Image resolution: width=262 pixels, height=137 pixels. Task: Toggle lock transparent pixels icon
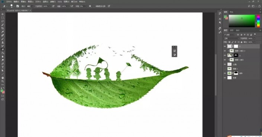229,42
